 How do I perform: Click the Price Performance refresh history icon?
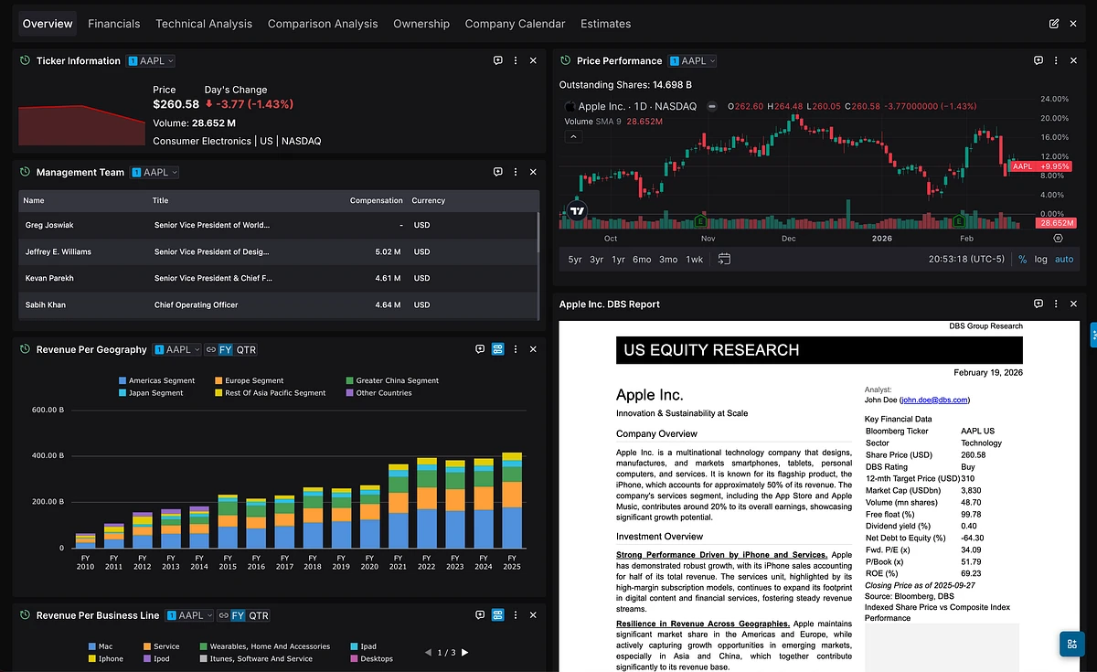click(565, 60)
